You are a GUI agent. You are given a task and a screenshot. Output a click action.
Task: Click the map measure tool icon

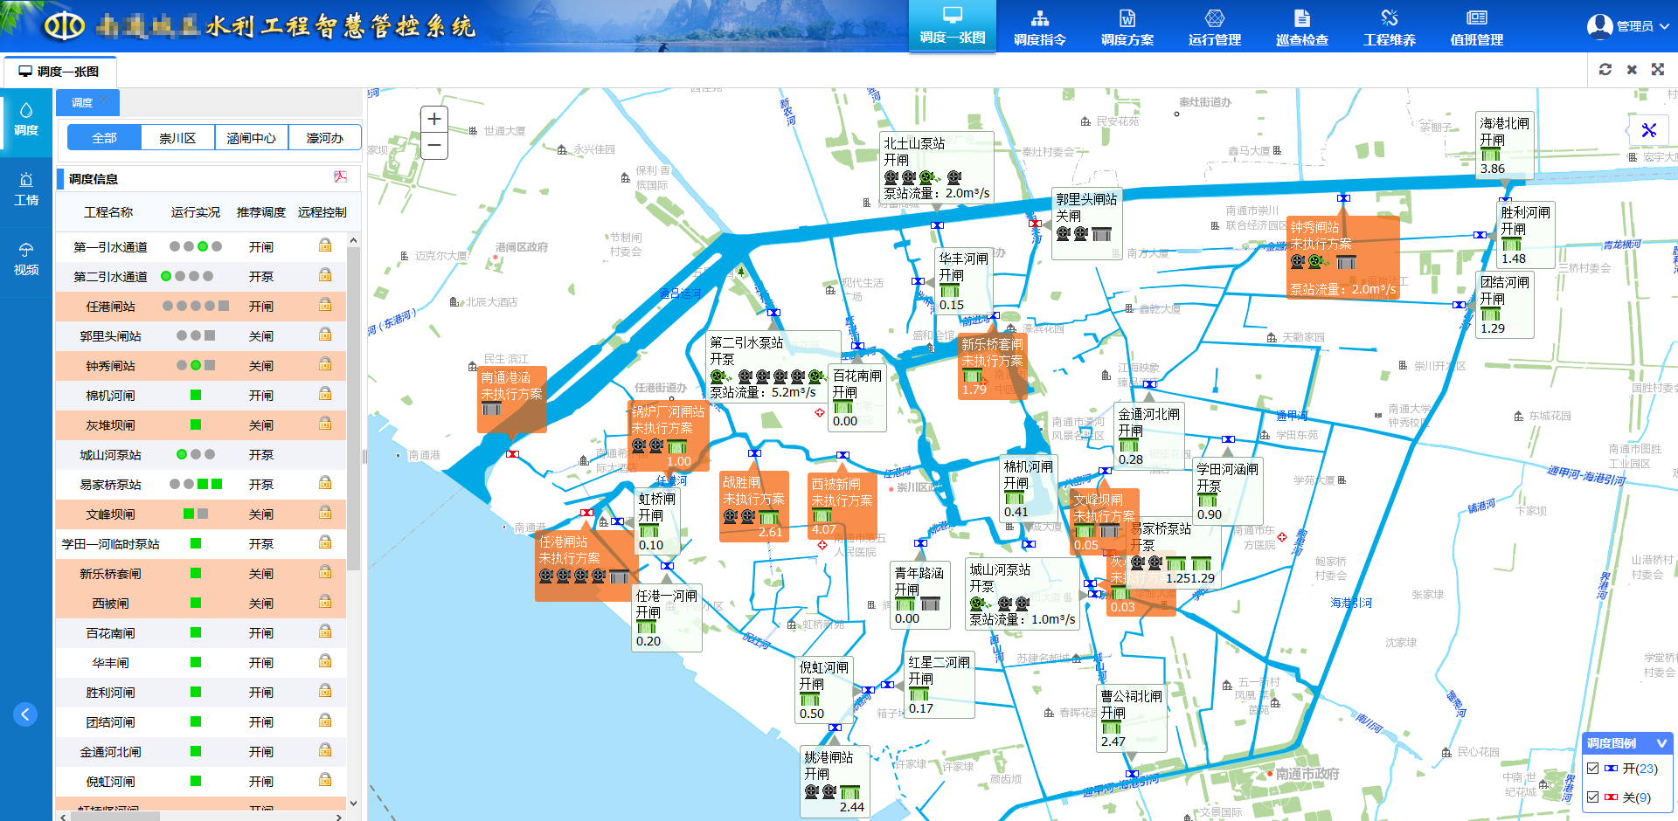click(x=1649, y=130)
